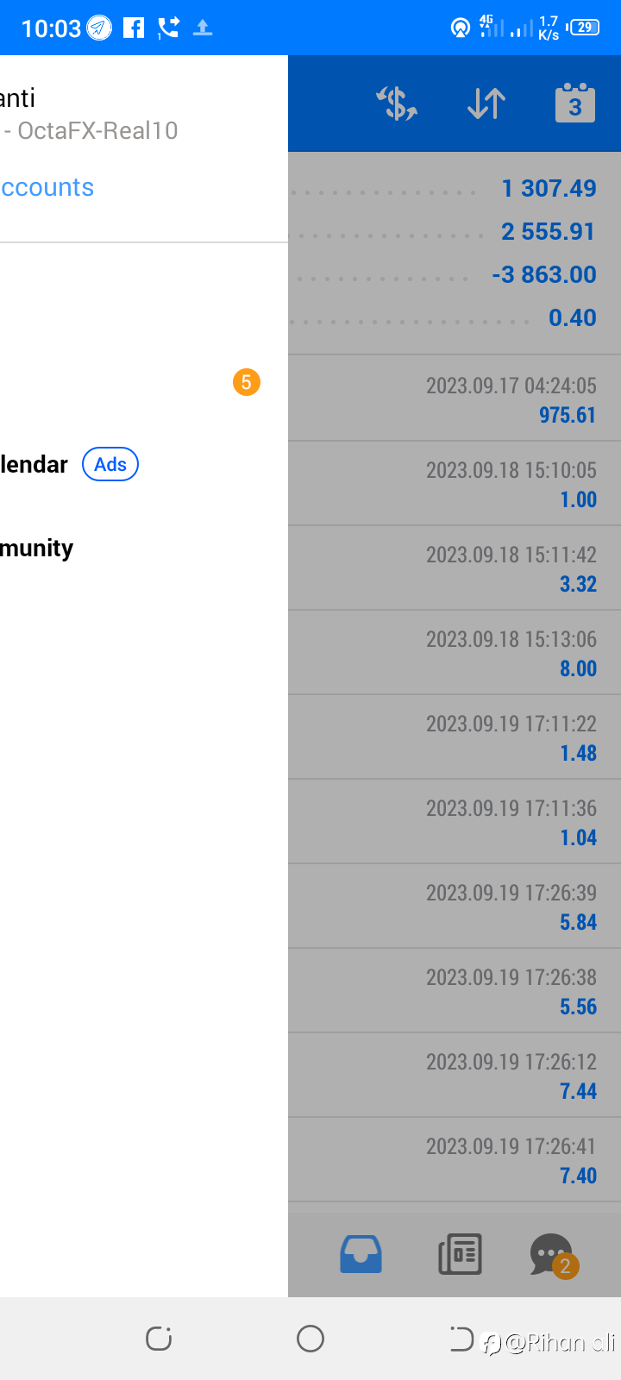The image size is (621, 1380).
Task: Tap the 1 307.49 summary value
Action: pos(549,188)
